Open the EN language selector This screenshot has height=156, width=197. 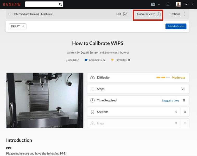(x=155, y=4)
